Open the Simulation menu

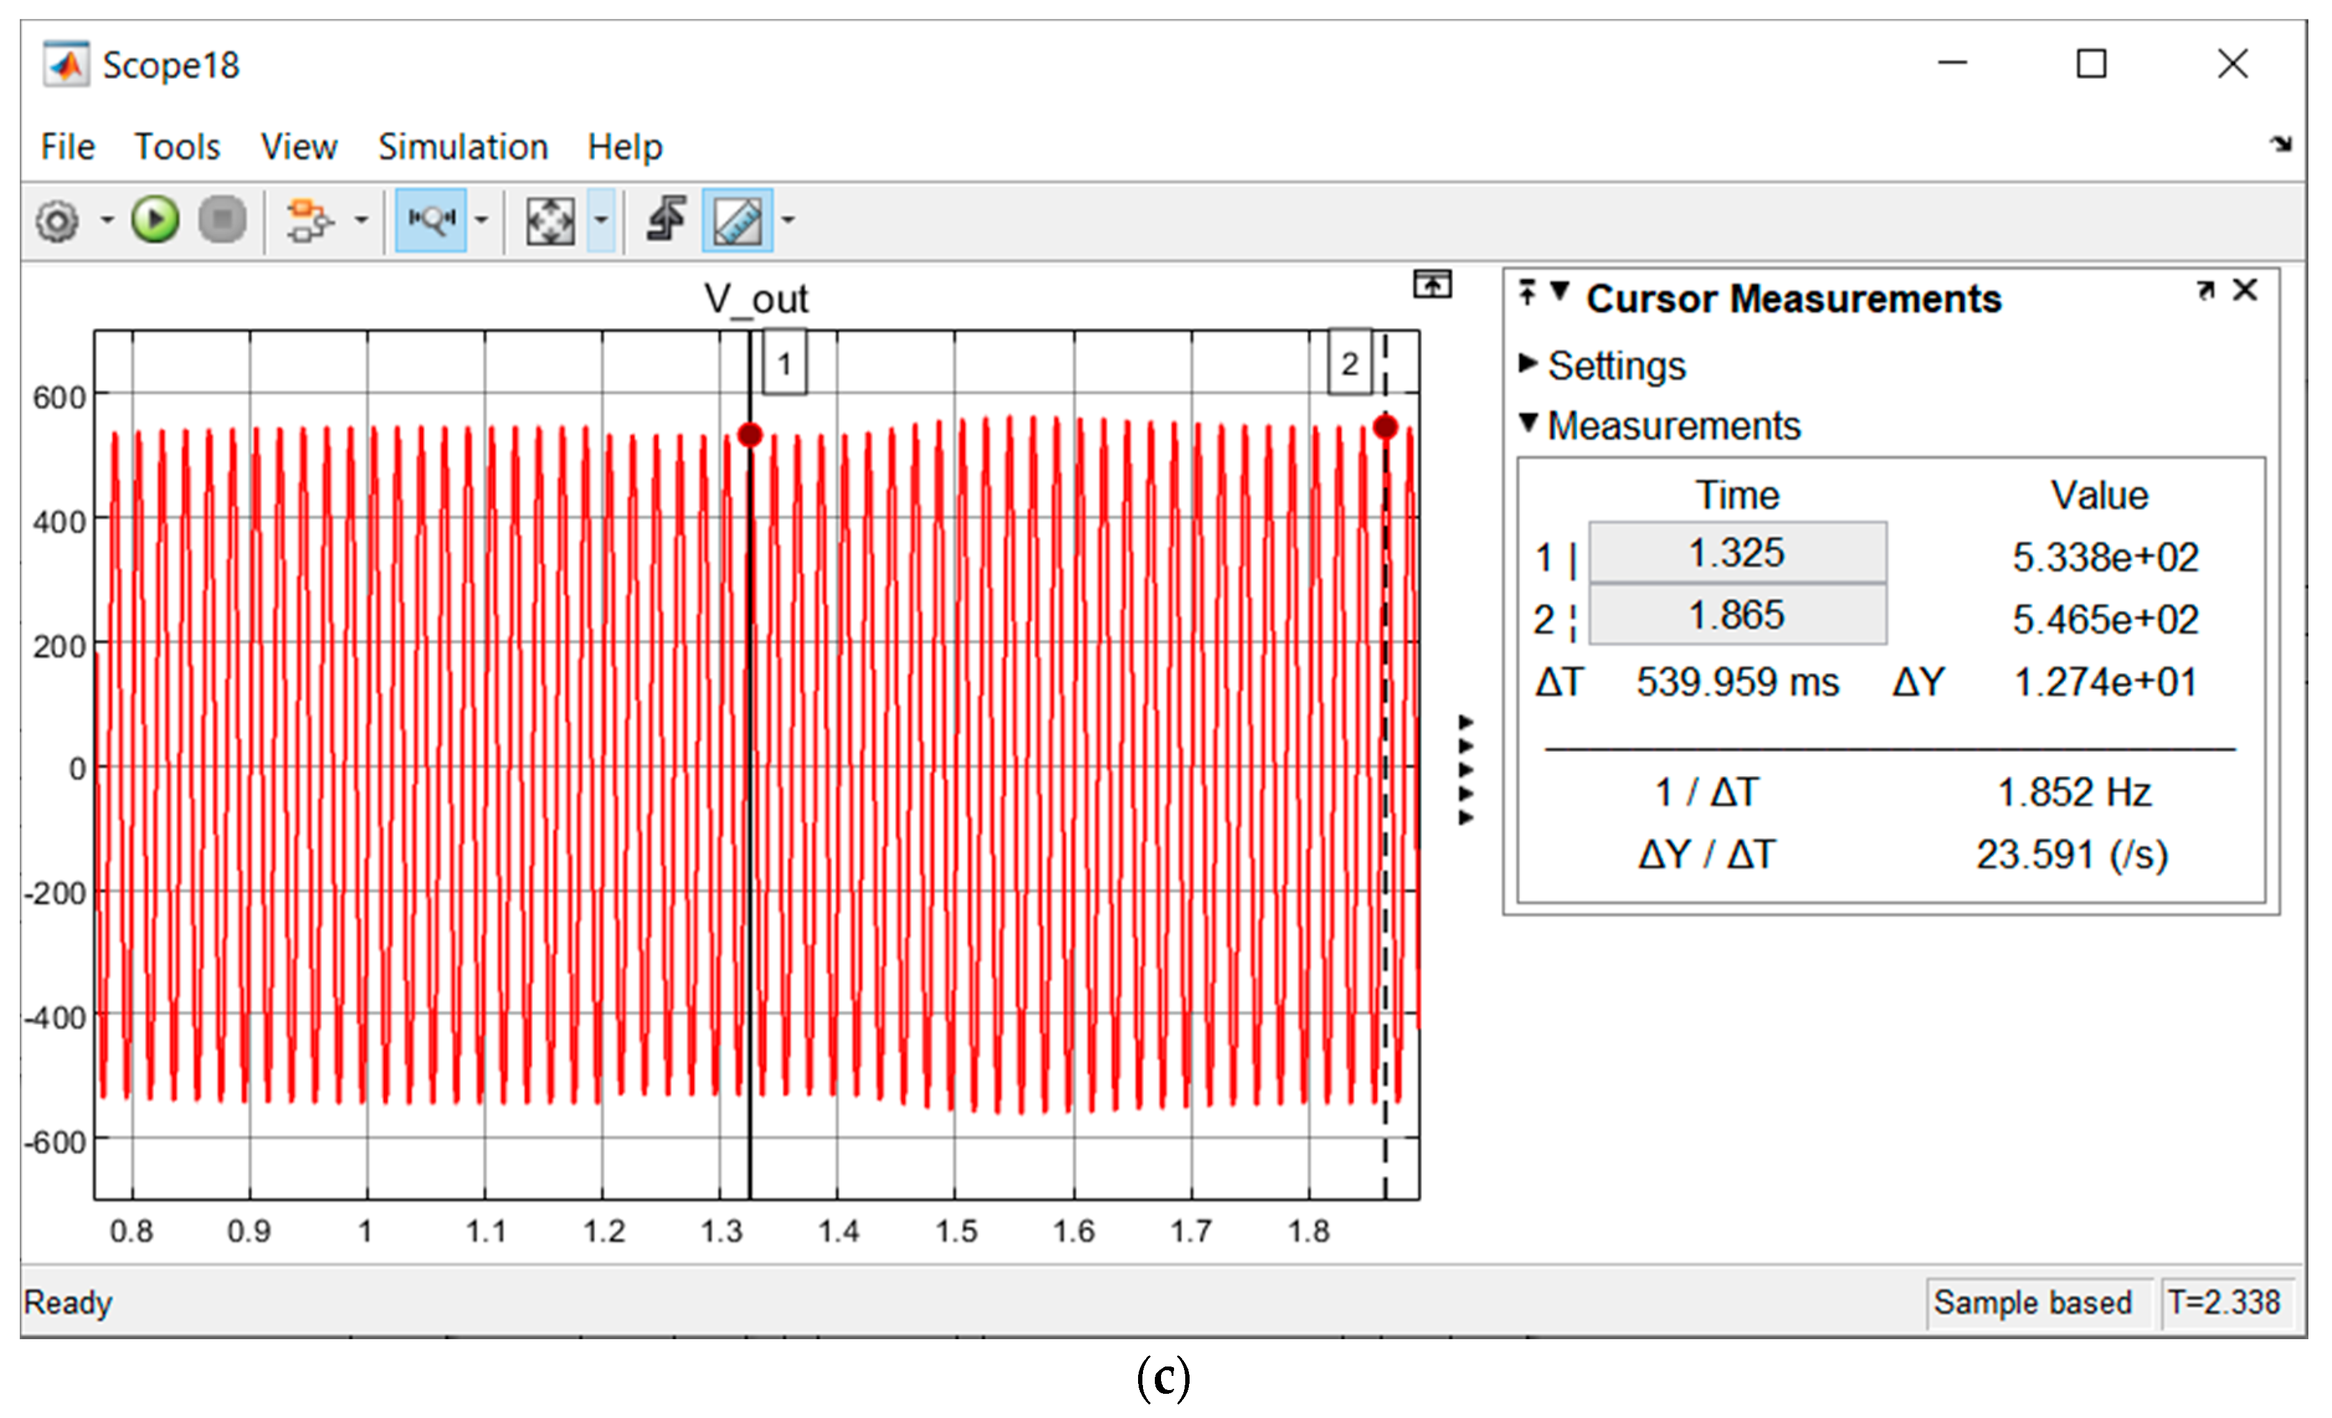click(463, 148)
